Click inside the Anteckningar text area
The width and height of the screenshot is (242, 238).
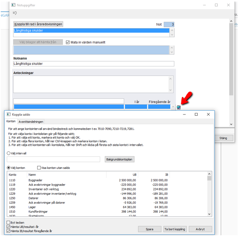click(x=91, y=84)
